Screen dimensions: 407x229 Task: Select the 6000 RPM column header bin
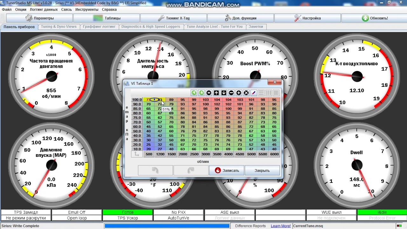click(x=274, y=154)
